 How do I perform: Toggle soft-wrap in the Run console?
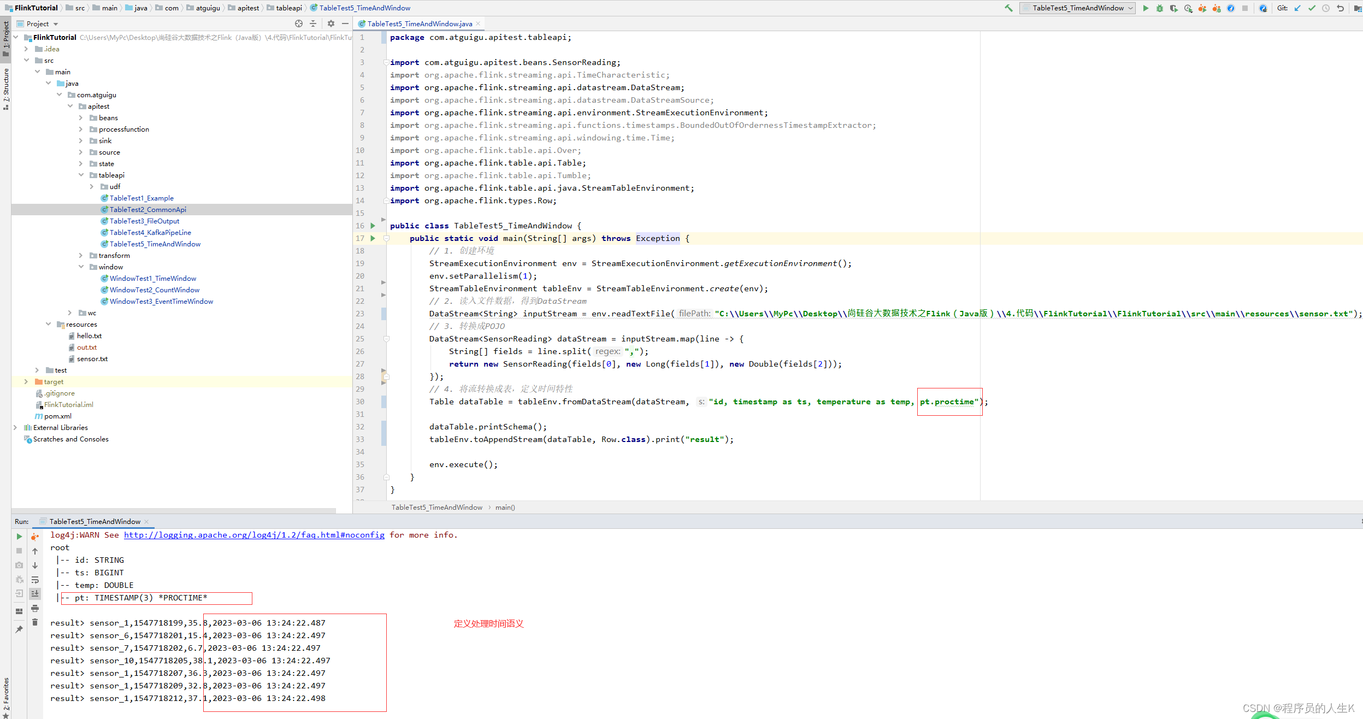pyautogui.click(x=35, y=580)
